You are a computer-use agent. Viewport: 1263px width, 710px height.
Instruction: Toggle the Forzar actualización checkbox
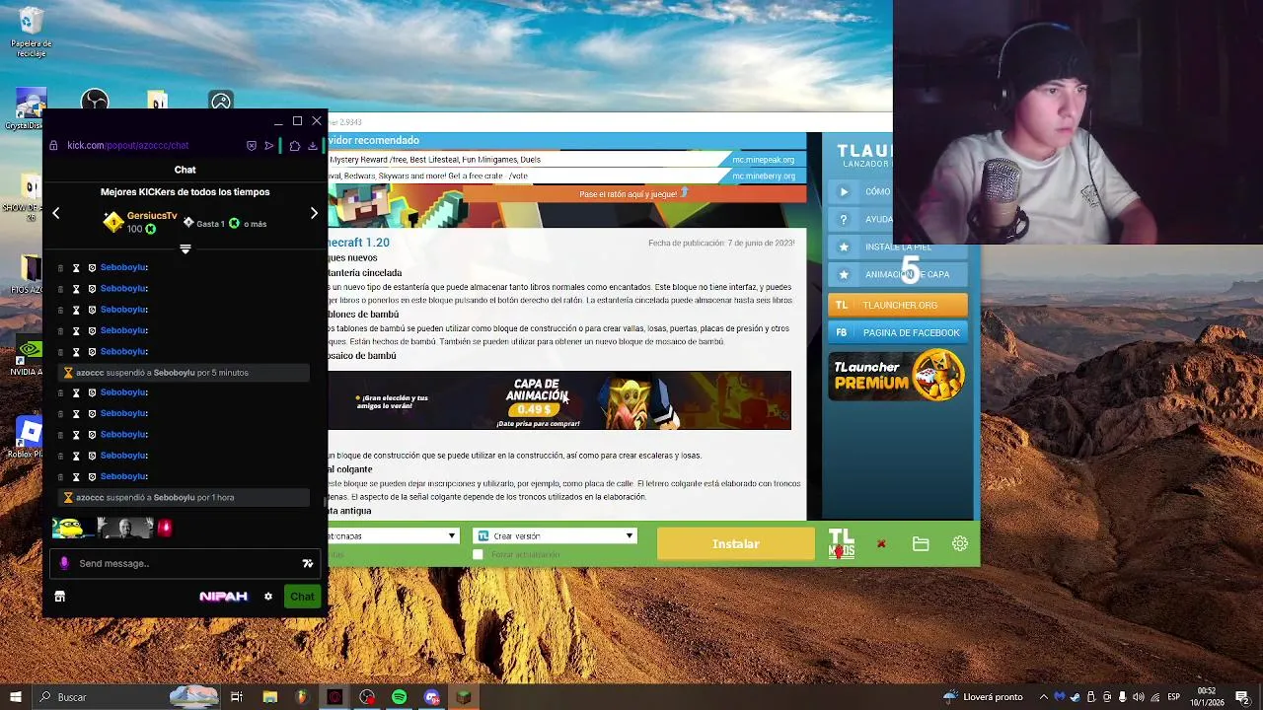[479, 554]
